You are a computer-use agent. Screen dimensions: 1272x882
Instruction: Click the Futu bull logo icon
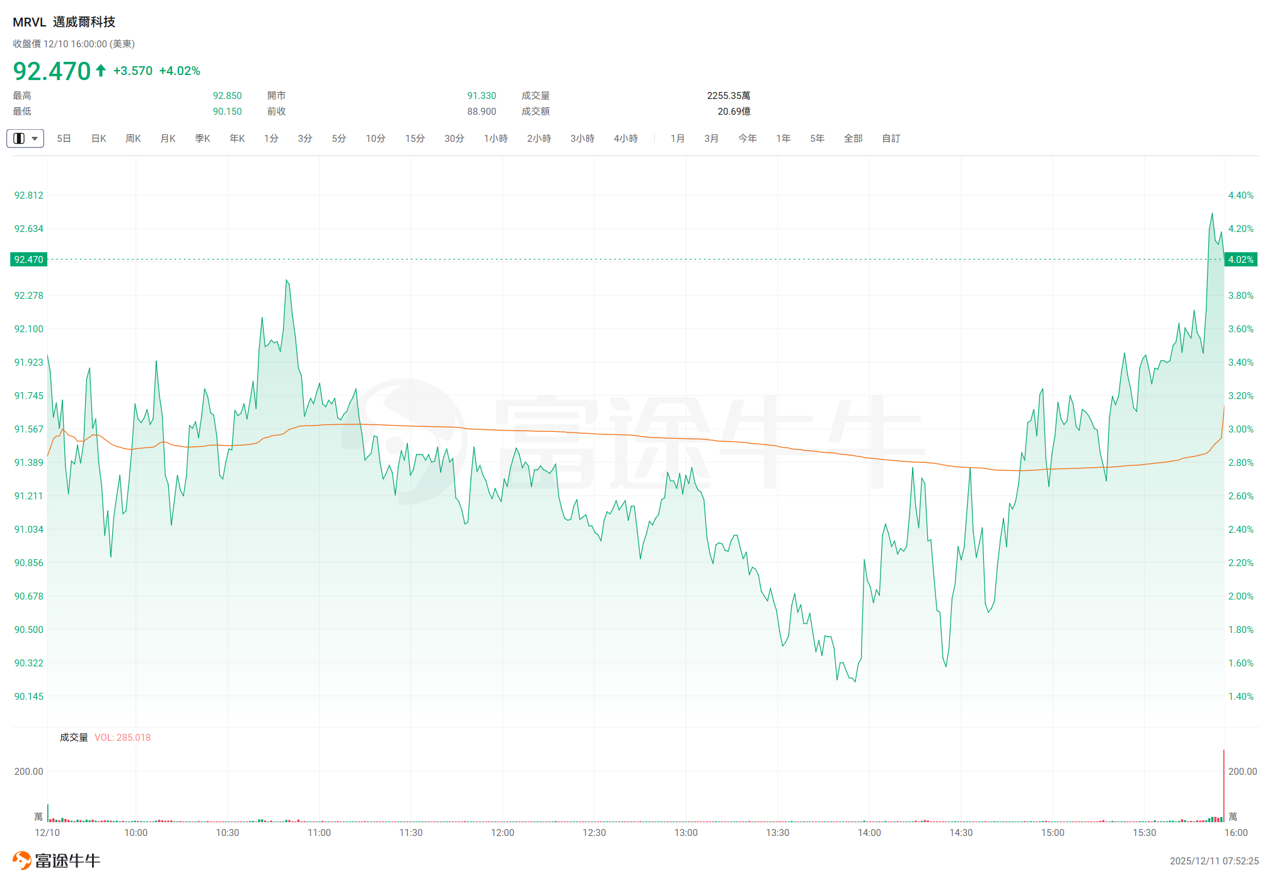22,860
